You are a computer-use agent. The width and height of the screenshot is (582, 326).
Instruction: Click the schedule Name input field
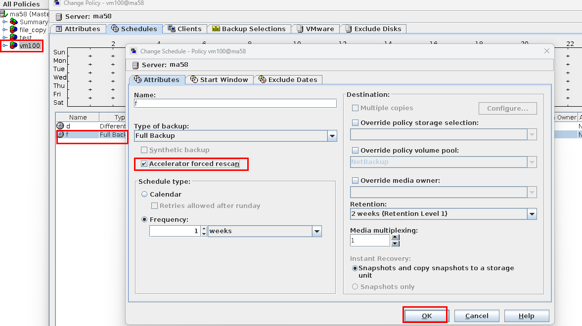point(235,103)
